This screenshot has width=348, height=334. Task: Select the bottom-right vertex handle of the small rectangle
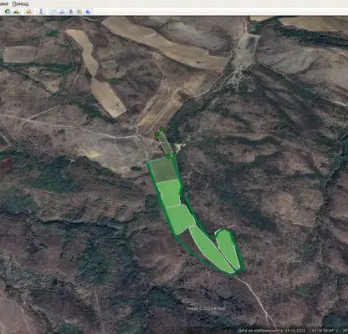(x=175, y=154)
